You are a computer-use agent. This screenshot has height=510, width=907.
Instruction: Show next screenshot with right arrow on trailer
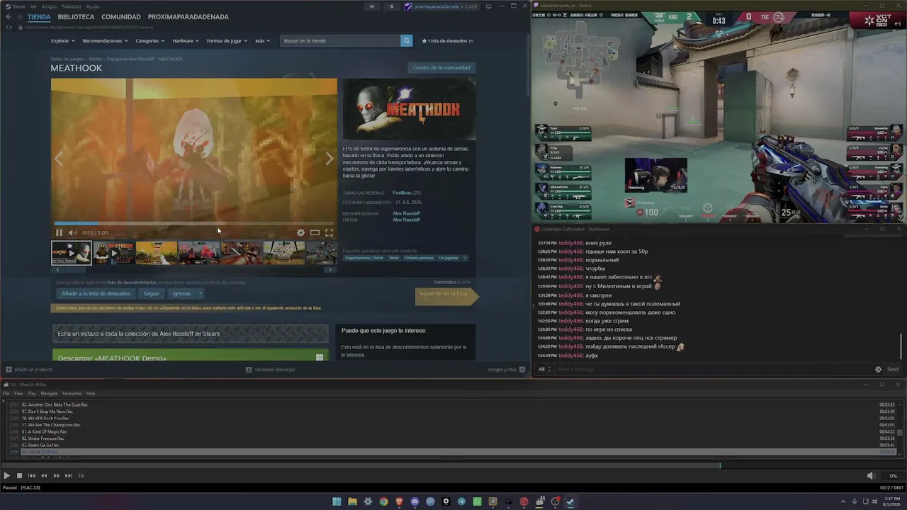coord(329,159)
